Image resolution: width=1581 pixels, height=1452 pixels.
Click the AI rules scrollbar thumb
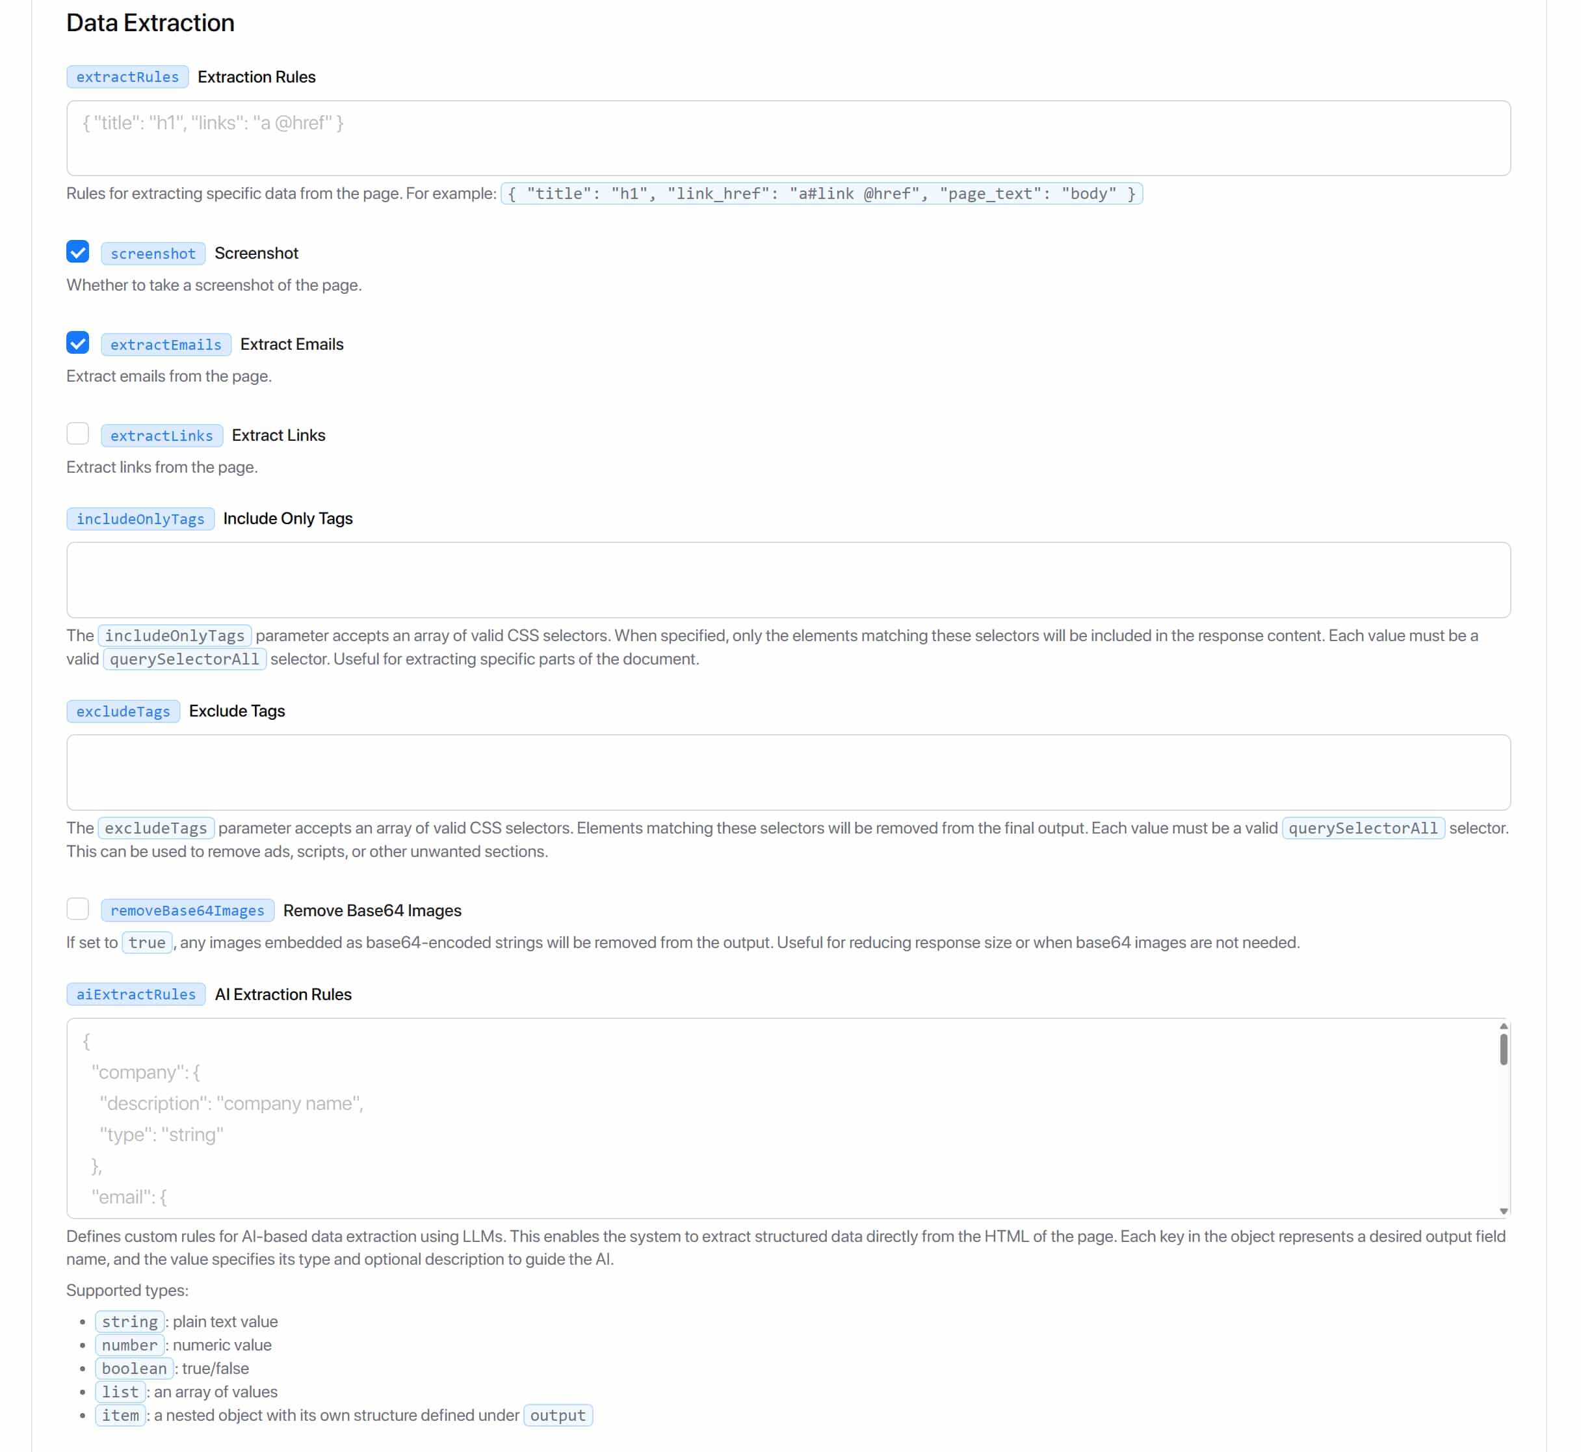tap(1503, 1049)
